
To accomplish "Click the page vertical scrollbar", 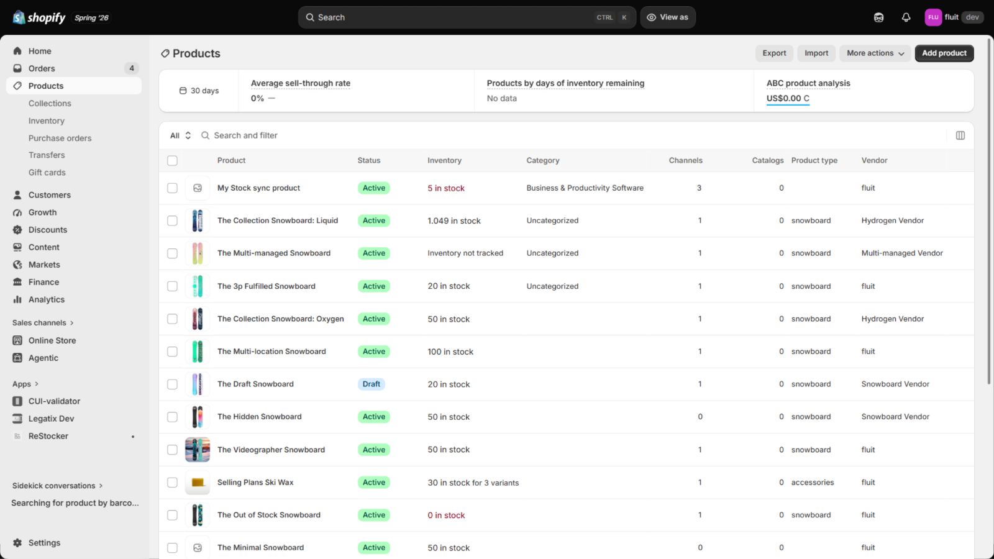I will coord(990,211).
